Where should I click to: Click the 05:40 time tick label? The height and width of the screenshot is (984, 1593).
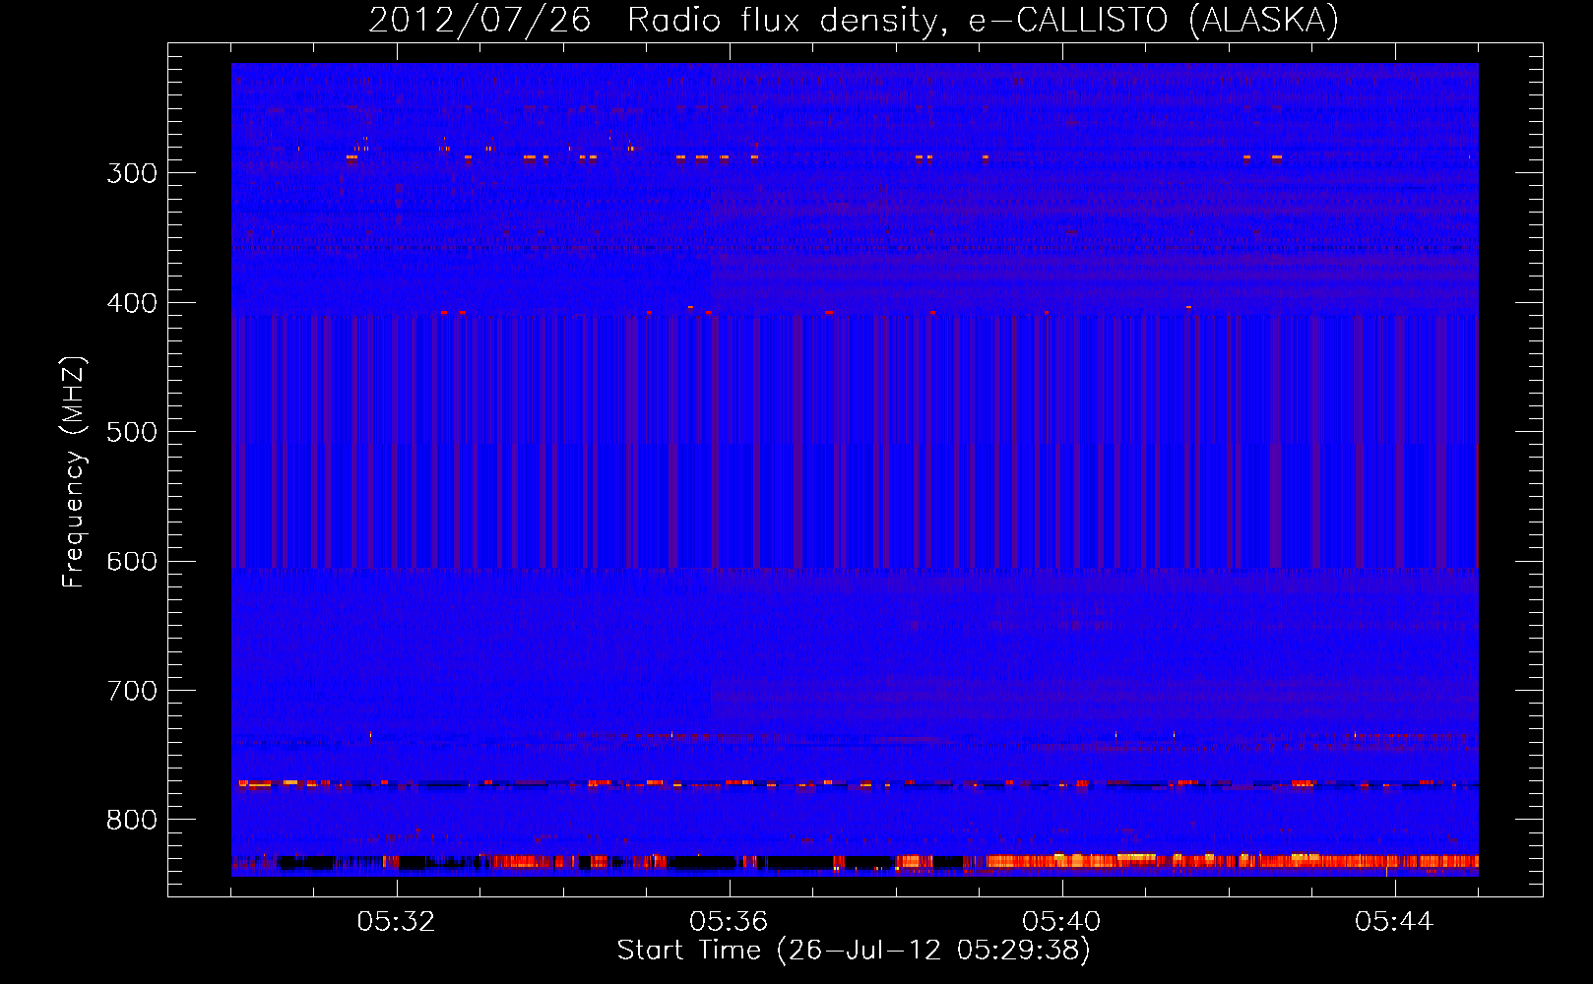[x=1061, y=922]
